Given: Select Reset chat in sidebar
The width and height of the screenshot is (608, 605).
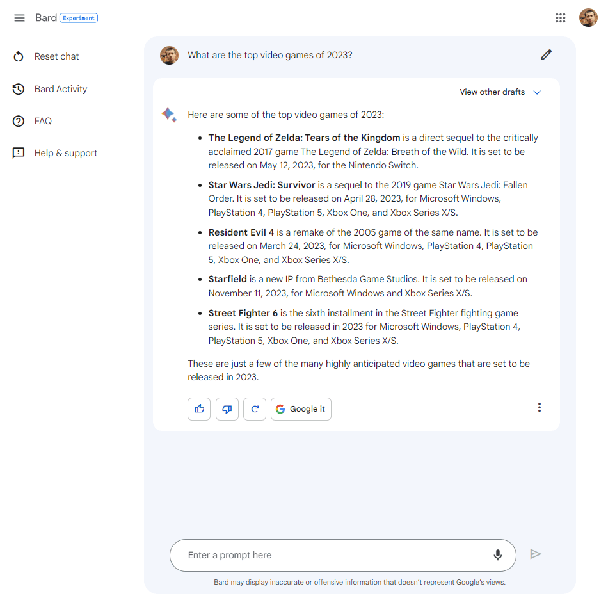Looking at the screenshot, I should tap(56, 56).
